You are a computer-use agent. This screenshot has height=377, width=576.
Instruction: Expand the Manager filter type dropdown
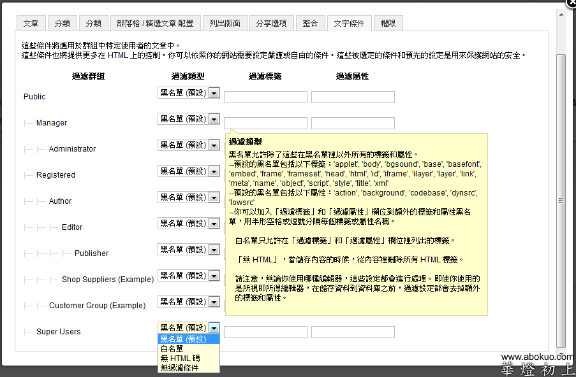pyautogui.click(x=188, y=119)
